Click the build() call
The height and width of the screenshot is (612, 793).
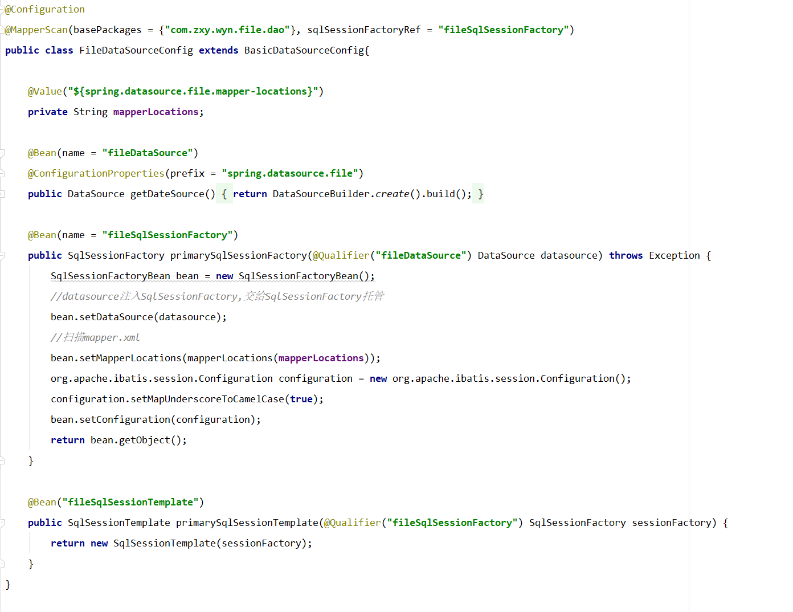tap(447, 194)
